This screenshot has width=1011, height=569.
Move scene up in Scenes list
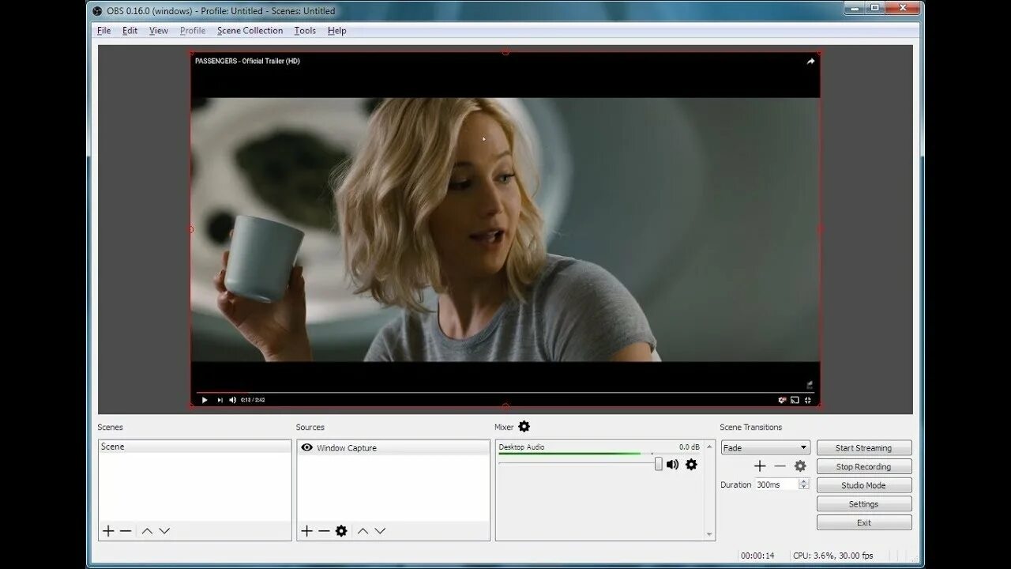click(147, 531)
